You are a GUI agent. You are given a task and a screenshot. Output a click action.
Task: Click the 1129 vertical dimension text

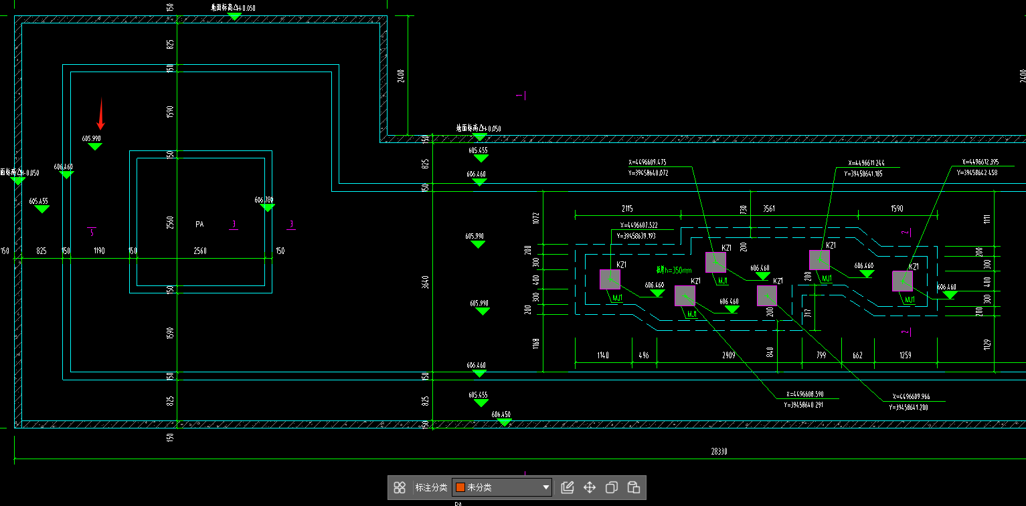[x=987, y=344]
